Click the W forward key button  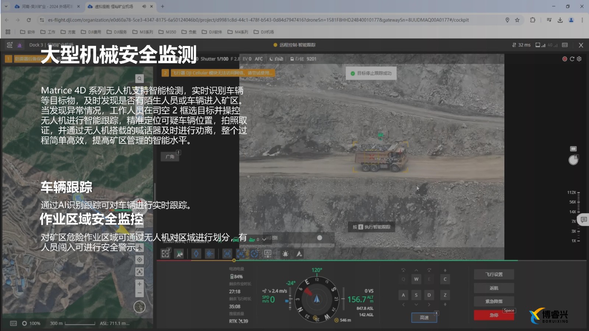pyautogui.click(x=416, y=279)
